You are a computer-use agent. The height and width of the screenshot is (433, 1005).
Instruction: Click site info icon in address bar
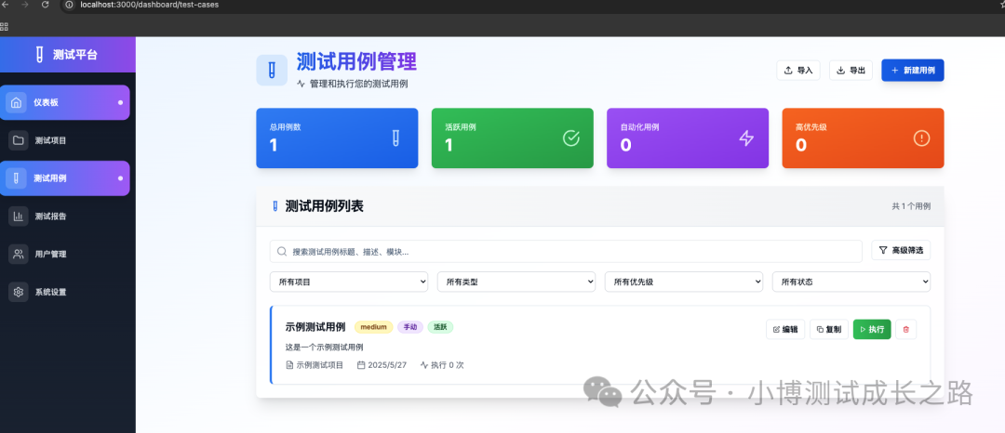click(x=71, y=5)
